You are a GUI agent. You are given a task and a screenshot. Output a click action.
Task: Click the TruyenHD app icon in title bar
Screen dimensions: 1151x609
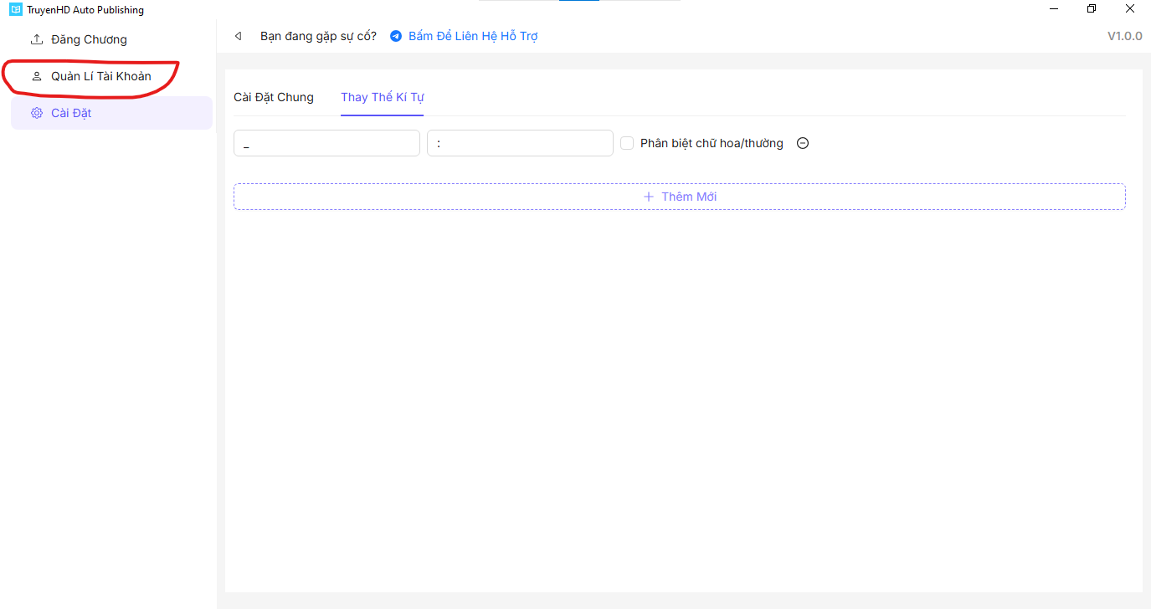point(15,9)
